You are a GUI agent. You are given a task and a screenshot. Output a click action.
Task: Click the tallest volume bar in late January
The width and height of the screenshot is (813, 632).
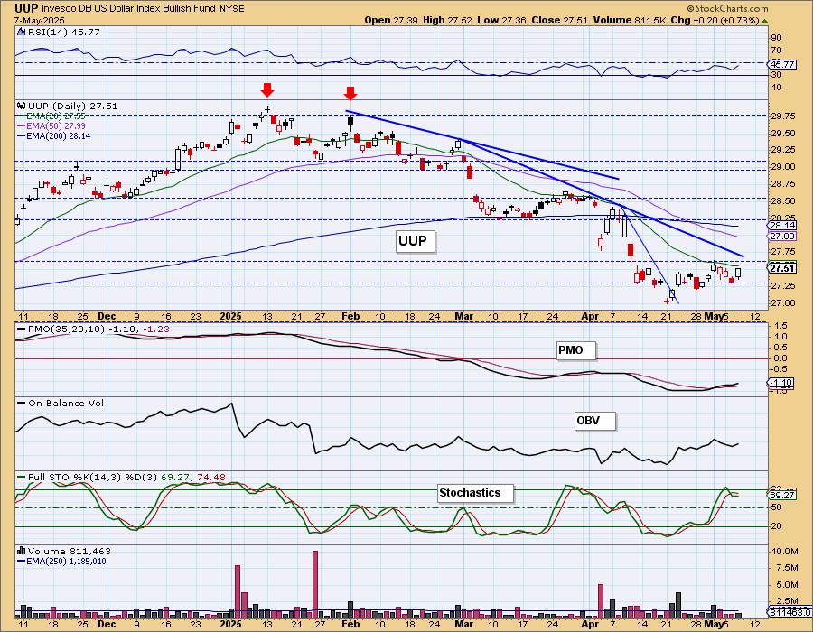click(314, 584)
